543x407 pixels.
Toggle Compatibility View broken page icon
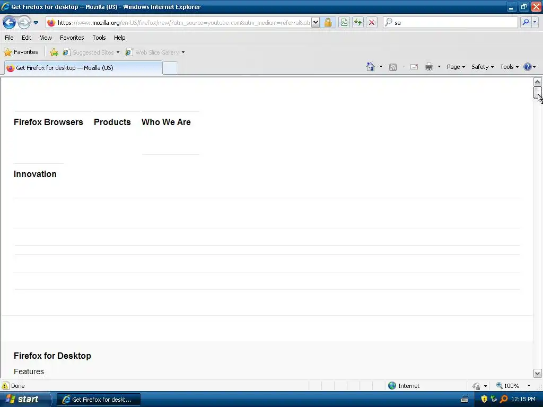(344, 23)
